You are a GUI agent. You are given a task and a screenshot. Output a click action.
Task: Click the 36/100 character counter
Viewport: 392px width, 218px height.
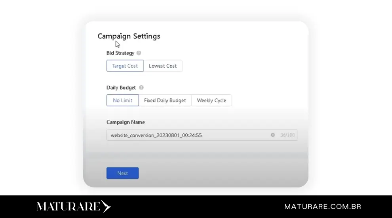pos(287,135)
